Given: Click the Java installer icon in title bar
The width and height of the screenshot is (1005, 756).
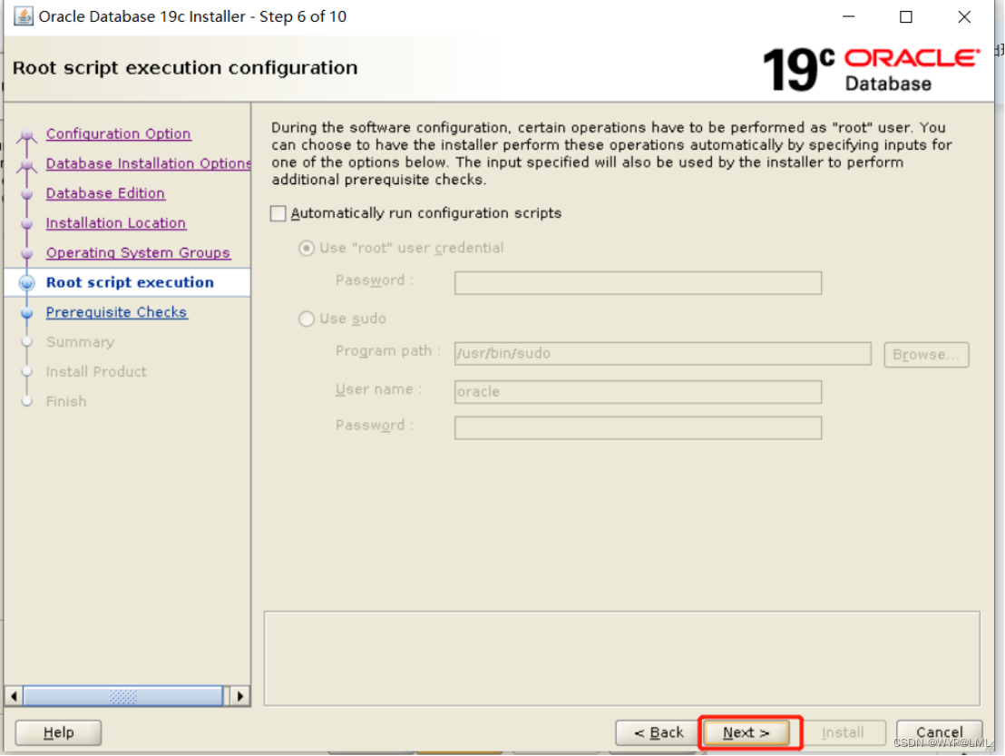Looking at the screenshot, I should click(24, 16).
